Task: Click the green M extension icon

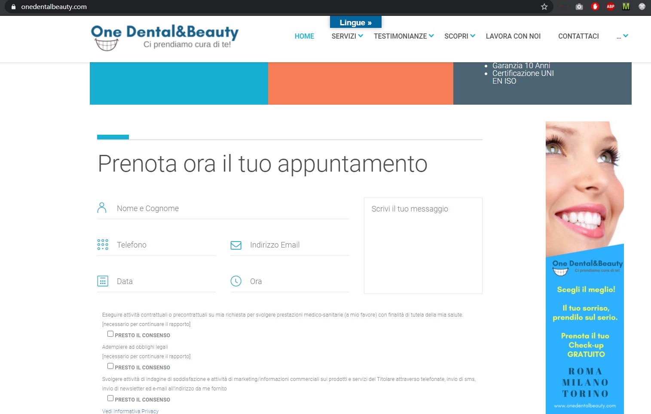Action: (626, 7)
